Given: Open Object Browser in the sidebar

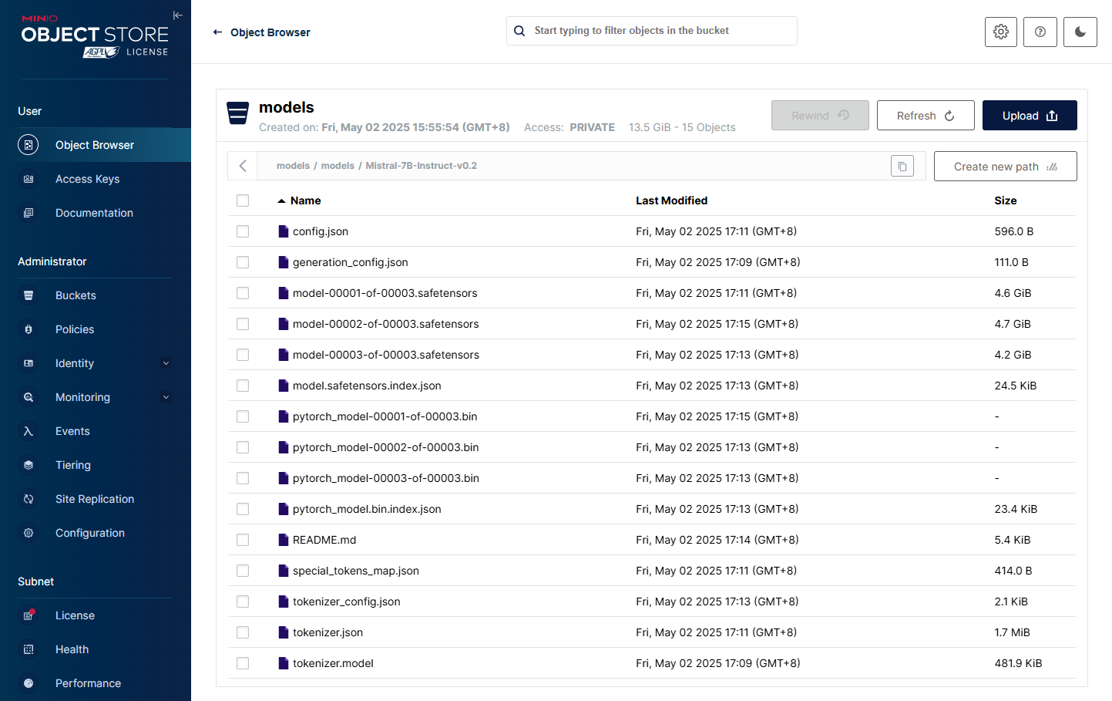Looking at the screenshot, I should [x=96, y=145].
